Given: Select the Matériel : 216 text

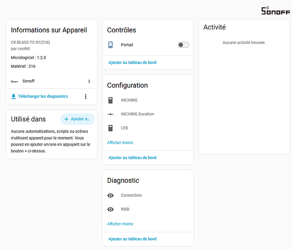Looking at the screenshot, I should 23,66.
